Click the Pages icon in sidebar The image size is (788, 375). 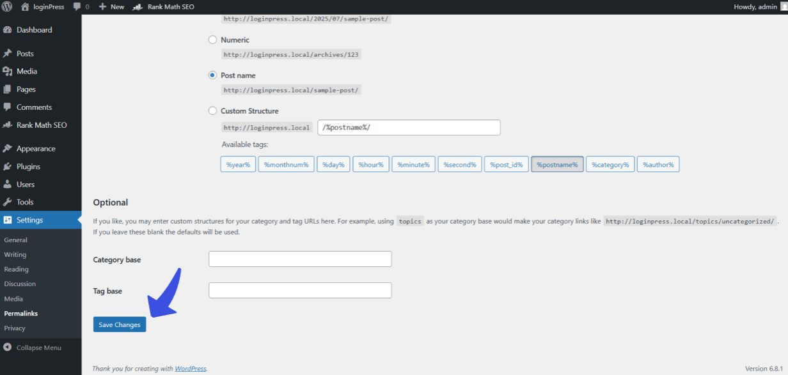pyautogui.click(x=8, y=89)
